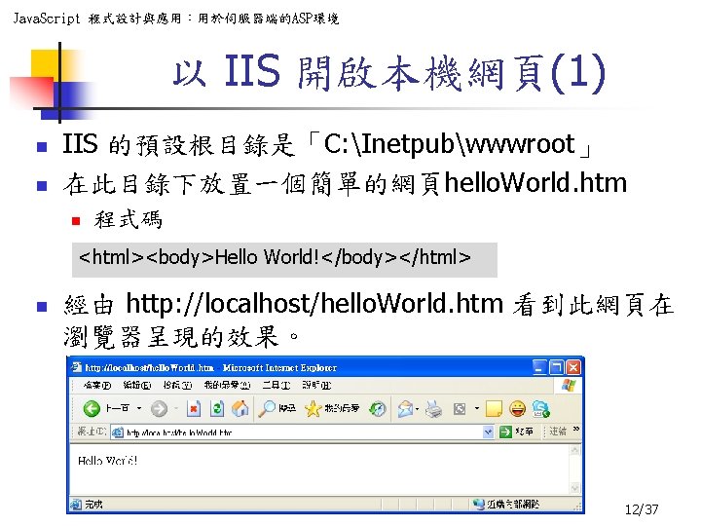Viewport: 701px width, 526px height.
Task: Open the Back button history dropdown arrow
Action: [139, 408]
